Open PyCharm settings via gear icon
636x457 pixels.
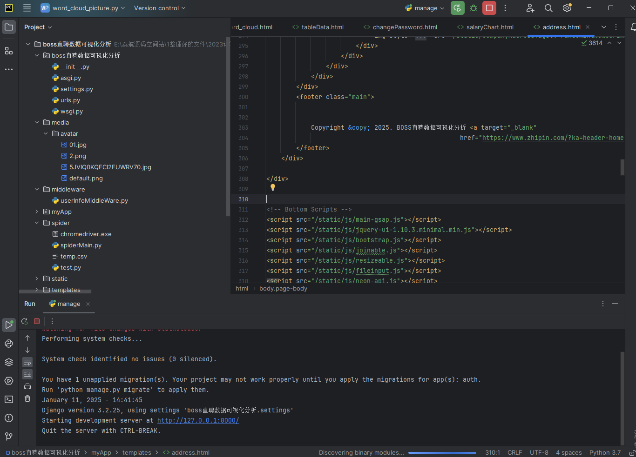tap(567, 8)
